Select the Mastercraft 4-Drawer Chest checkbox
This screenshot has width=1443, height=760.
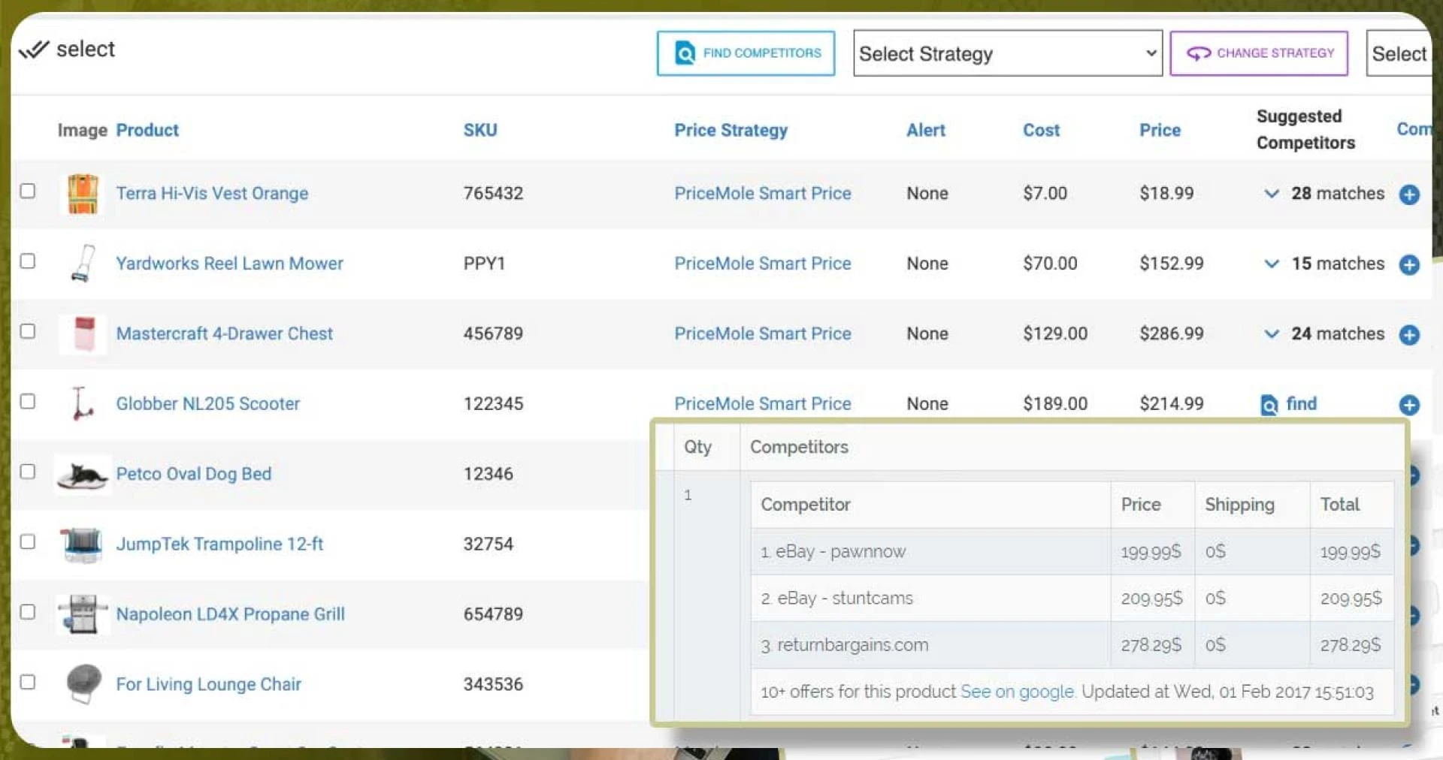tap(28, 331)
